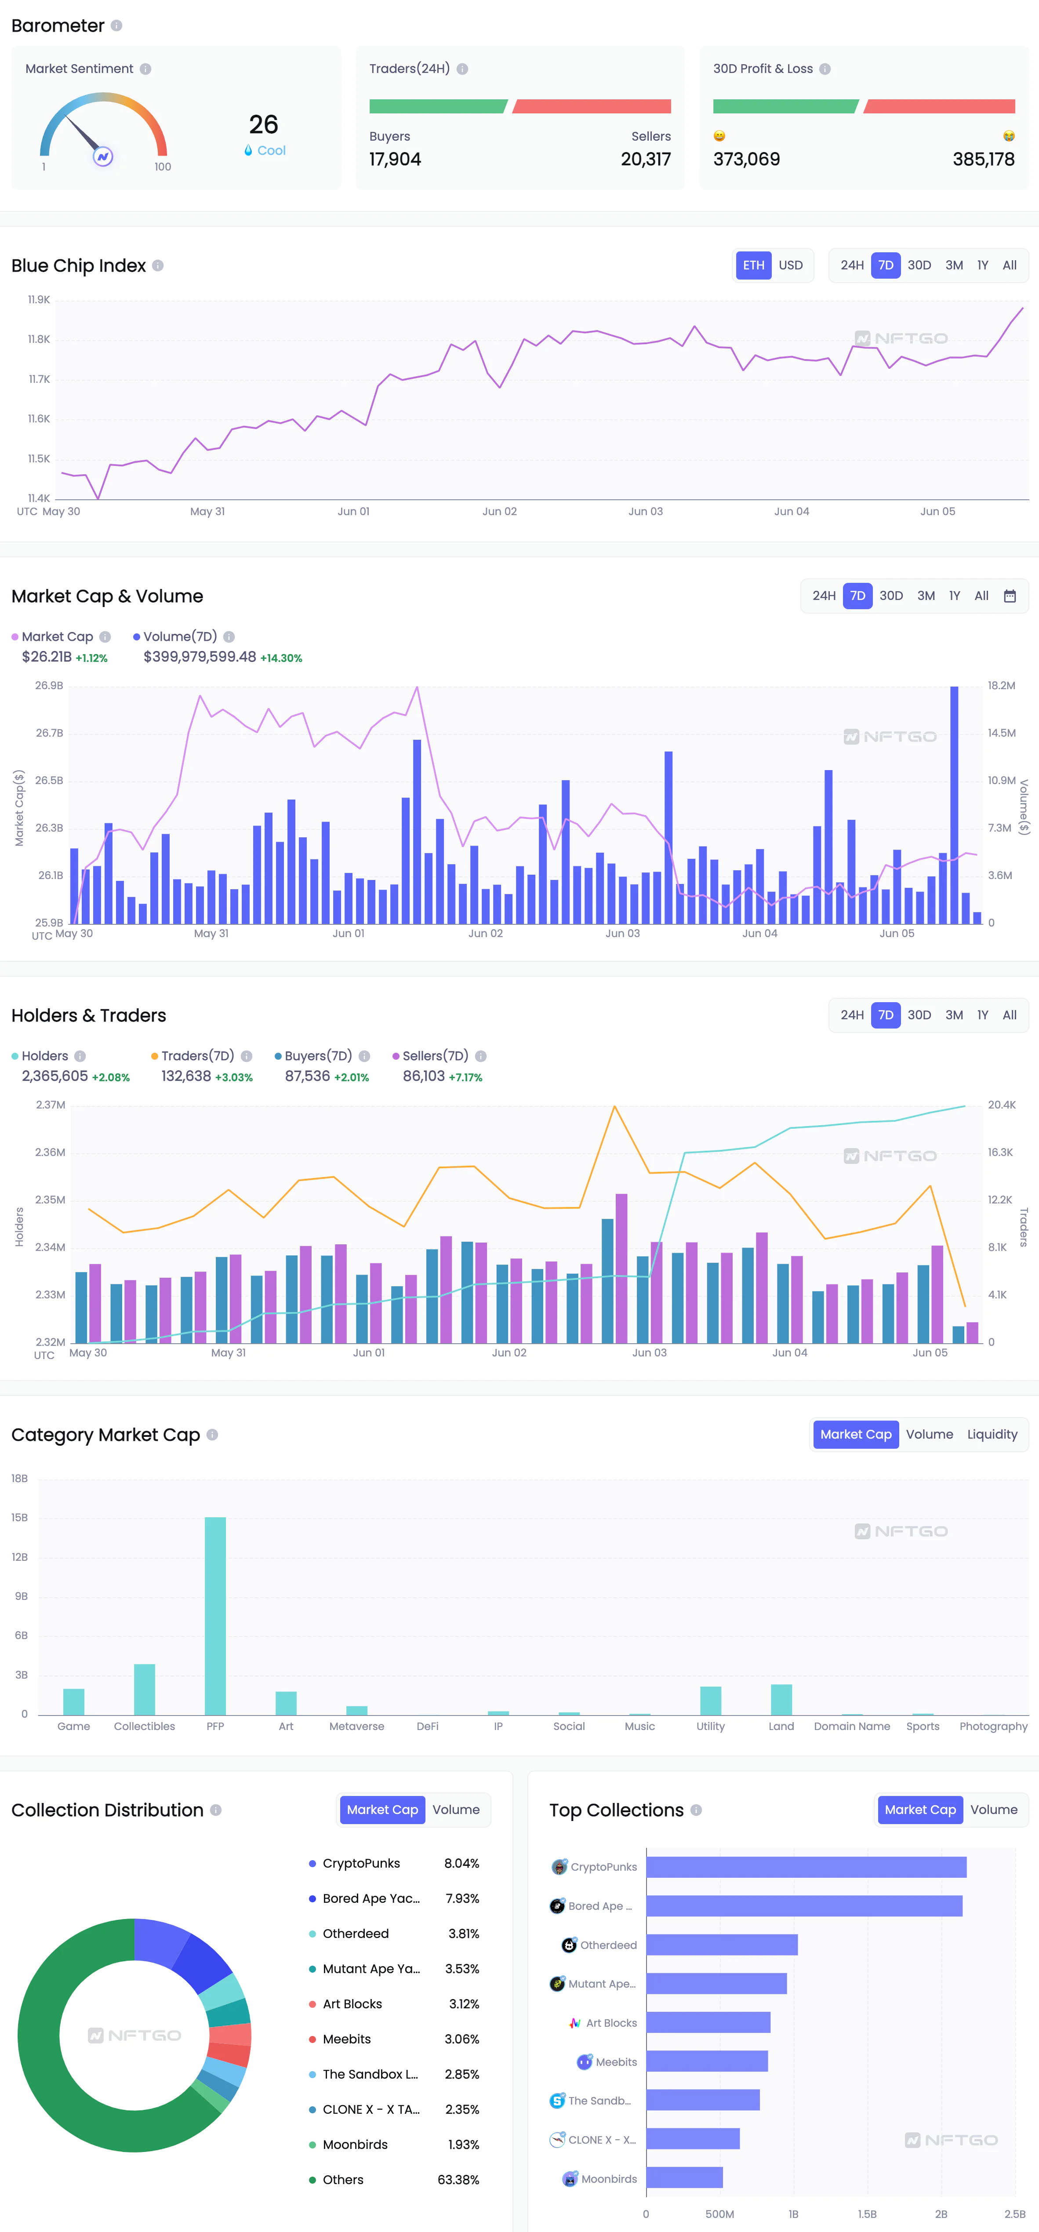Click the Land bar in category chart
This screenshot has height=2232, width=1039.
[781, 1700]
